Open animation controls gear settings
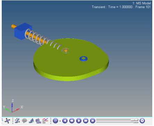Image resolution: width=154 pixels, height=126 pixels. pyautogui.click(x=142, y=121)
